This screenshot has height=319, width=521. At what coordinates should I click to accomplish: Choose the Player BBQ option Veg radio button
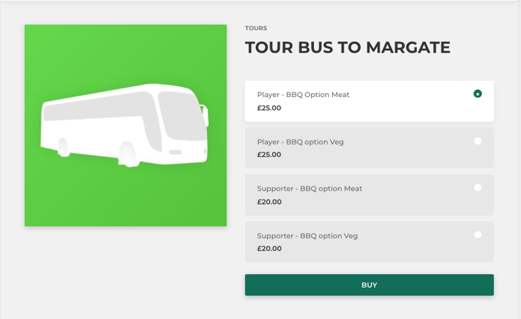(x=477, y=141)
